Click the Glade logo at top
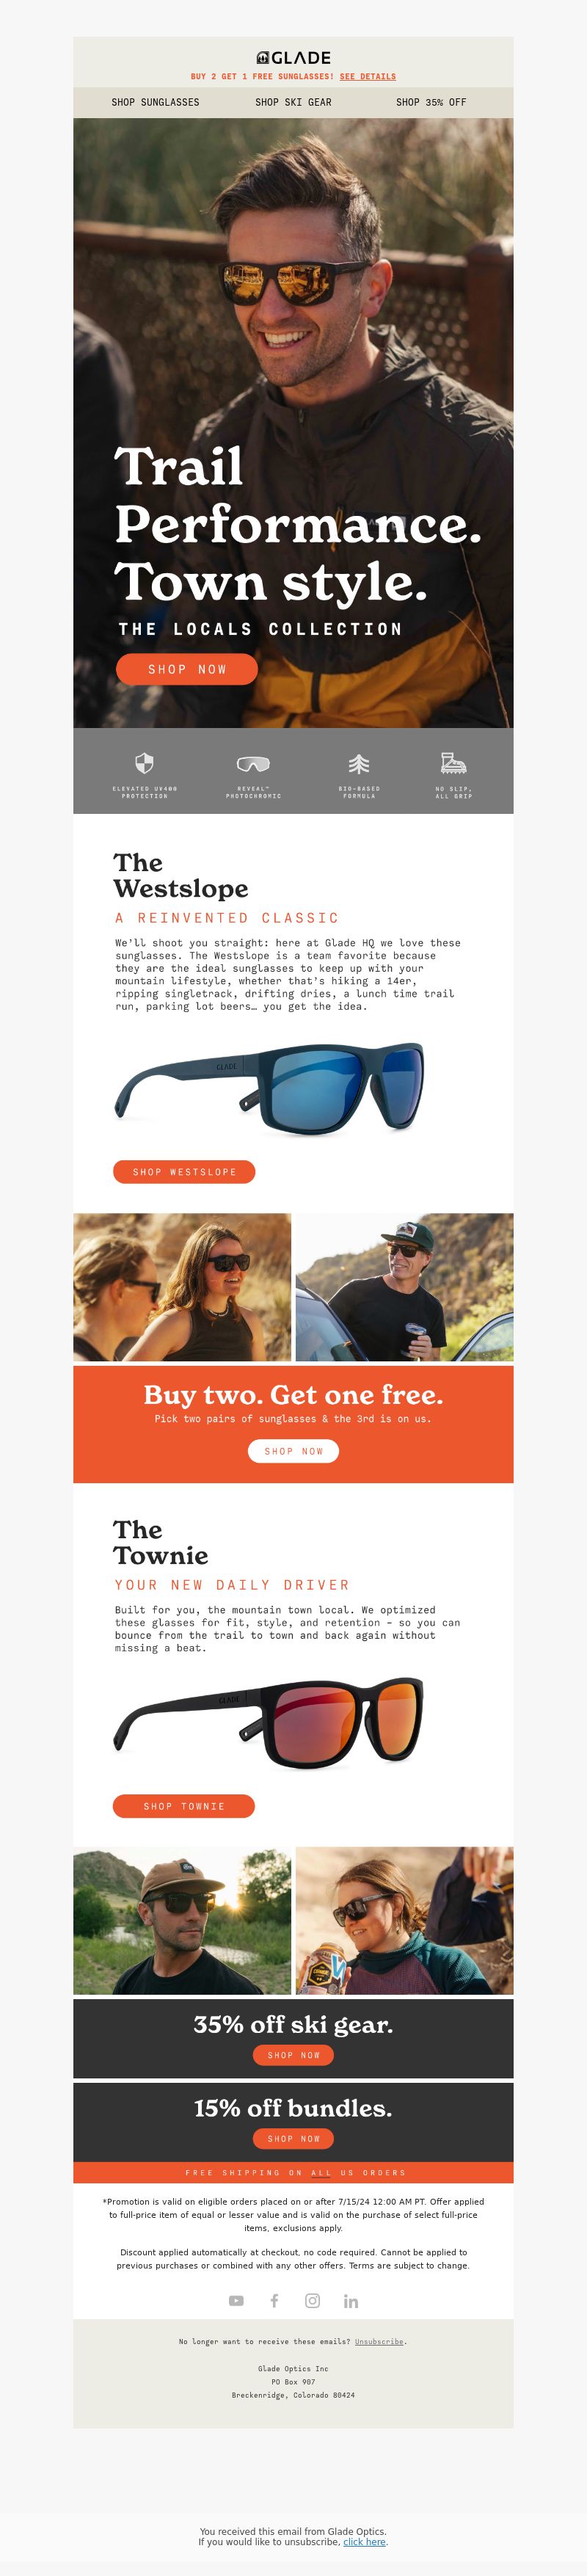 (x=293, y=58)
